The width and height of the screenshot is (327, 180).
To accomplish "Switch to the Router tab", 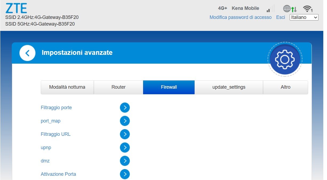I will pos(118,87).
